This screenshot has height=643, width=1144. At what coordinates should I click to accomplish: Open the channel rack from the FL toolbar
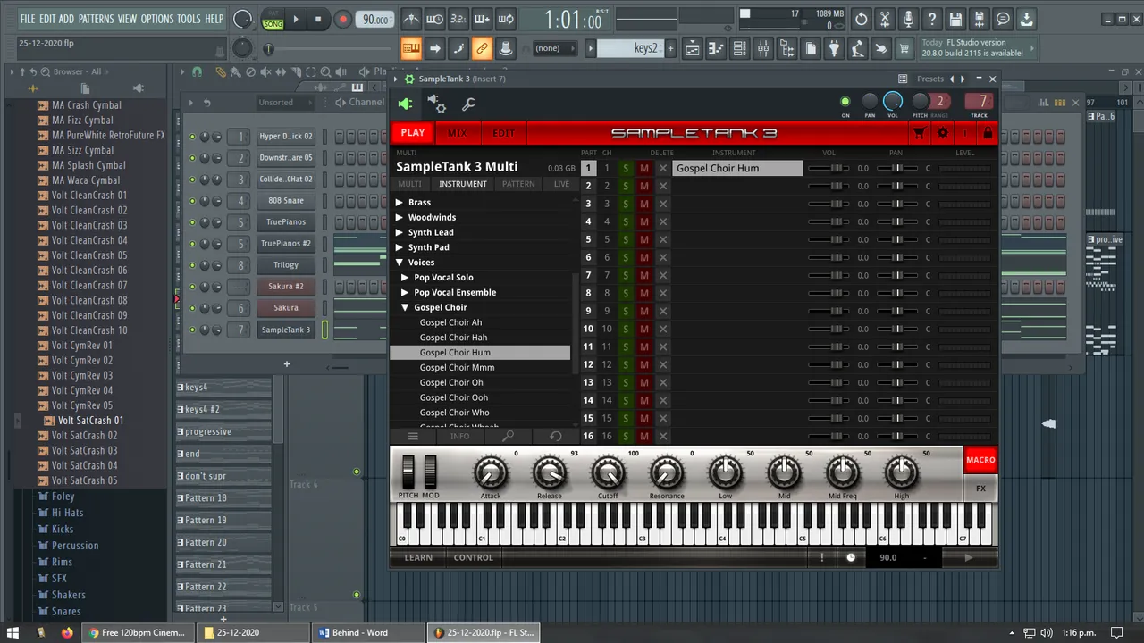pyautogui.click(x=740, y=49)
